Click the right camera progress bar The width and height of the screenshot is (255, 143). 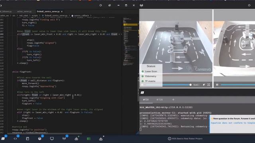click(238, 85)
